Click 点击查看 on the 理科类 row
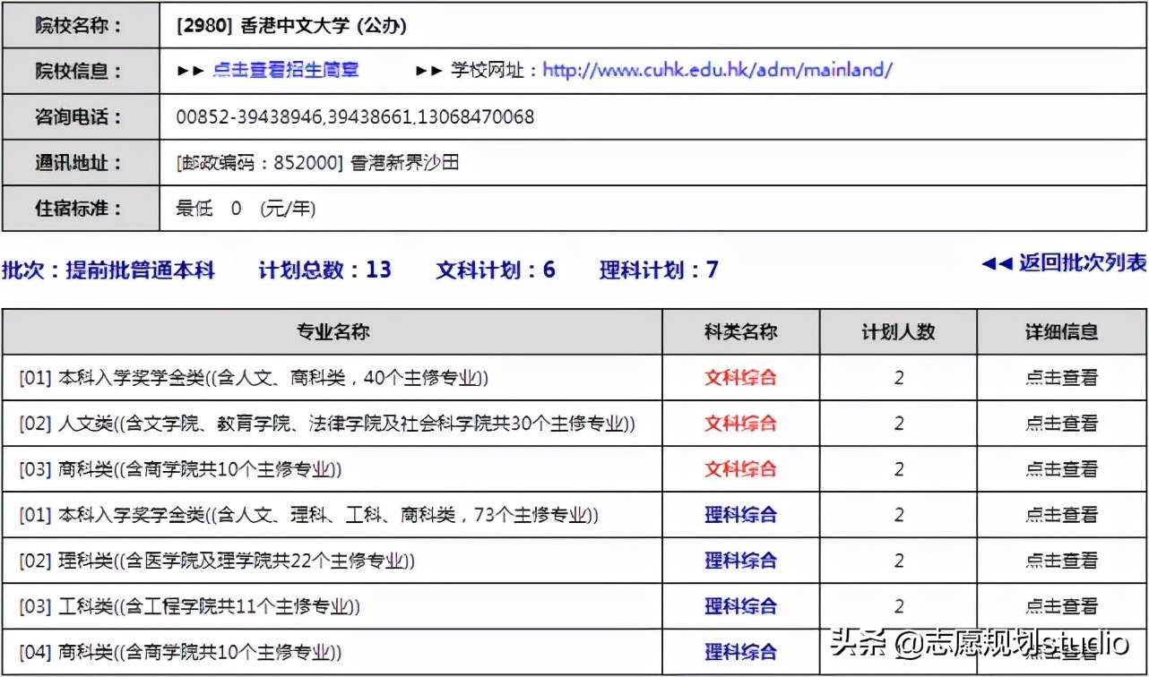 coord(1062,561)
